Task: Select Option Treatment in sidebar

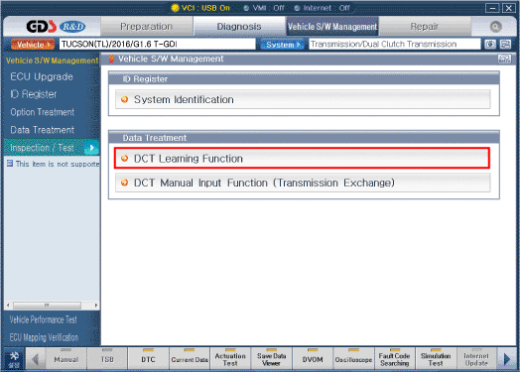Action: click(43, 112)
